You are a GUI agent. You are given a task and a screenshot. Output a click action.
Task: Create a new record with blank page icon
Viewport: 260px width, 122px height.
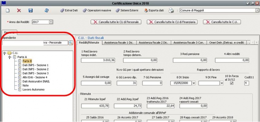click(8, 11)
